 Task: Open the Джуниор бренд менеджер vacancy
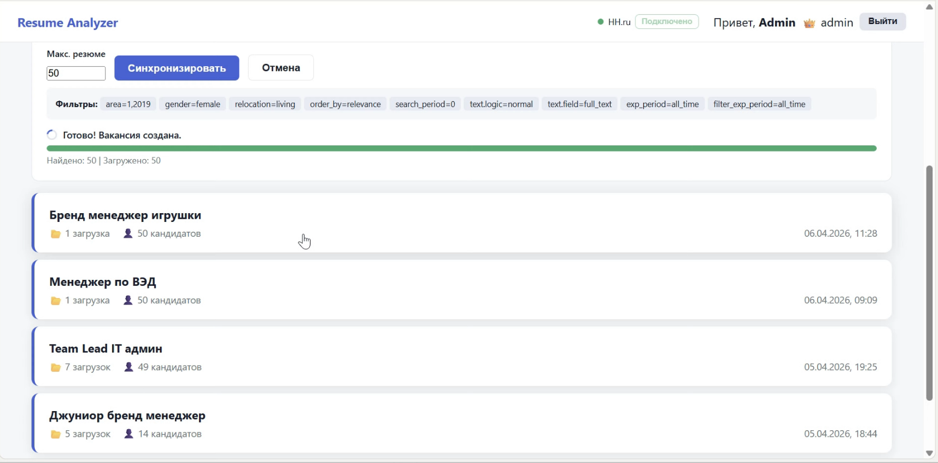point(462,423)
